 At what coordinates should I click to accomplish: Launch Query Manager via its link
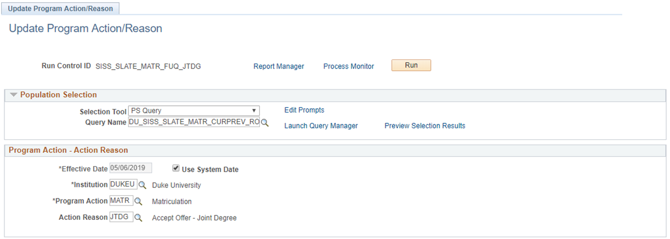click(x=321, y=126)
